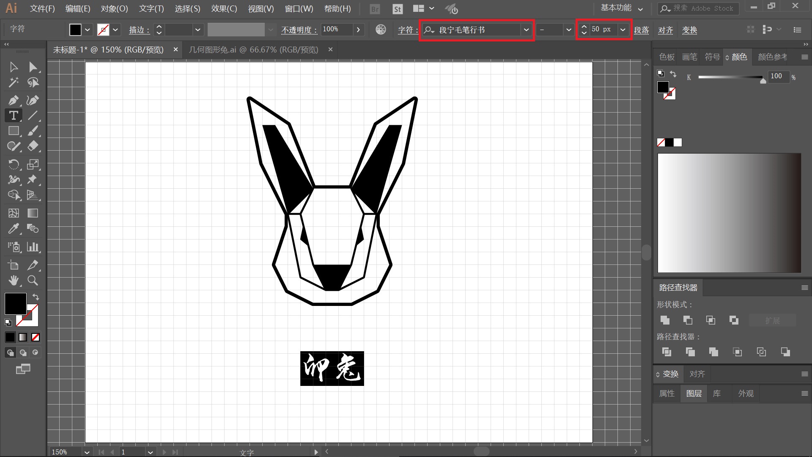812x457 pixels.
Task: Select the Zoom tool
Action: coord(33,280)
